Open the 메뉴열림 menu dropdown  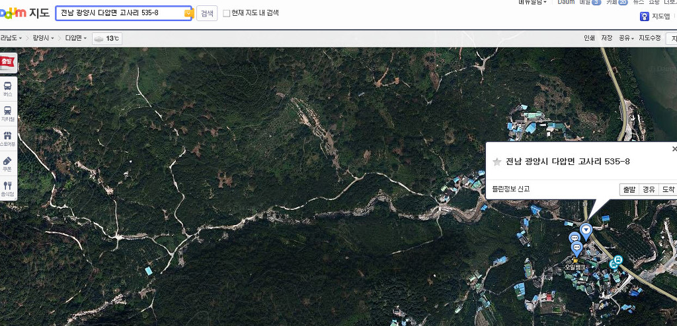[532, 2]
